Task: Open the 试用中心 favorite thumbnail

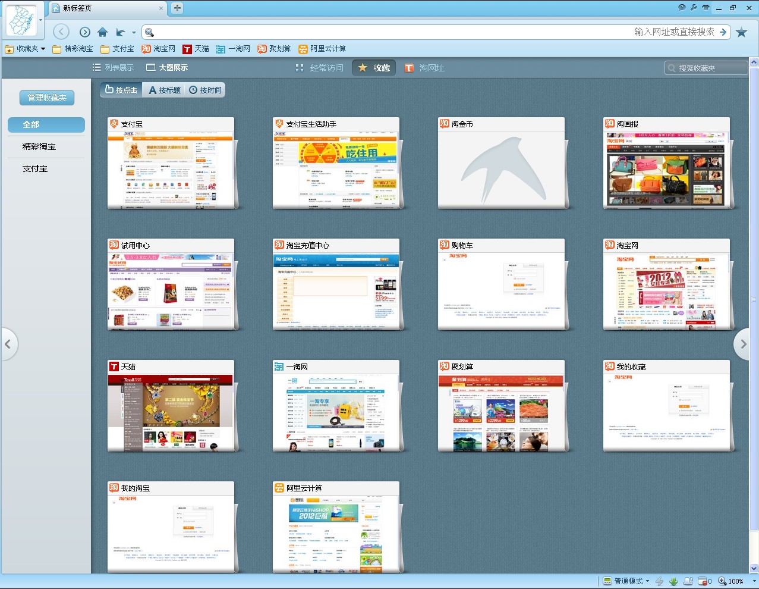Action: click(171, 284)
